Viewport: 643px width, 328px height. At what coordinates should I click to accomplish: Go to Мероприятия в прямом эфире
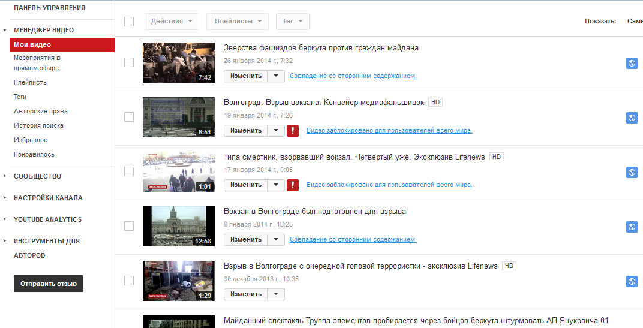(37, 63)
